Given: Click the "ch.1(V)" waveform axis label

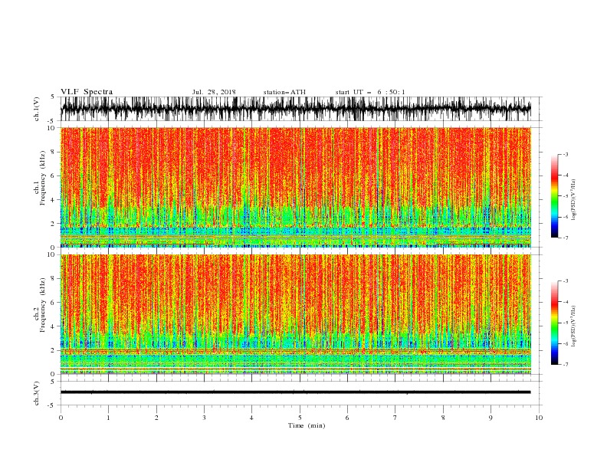Looking at the screenshot, I should point(37,109).
